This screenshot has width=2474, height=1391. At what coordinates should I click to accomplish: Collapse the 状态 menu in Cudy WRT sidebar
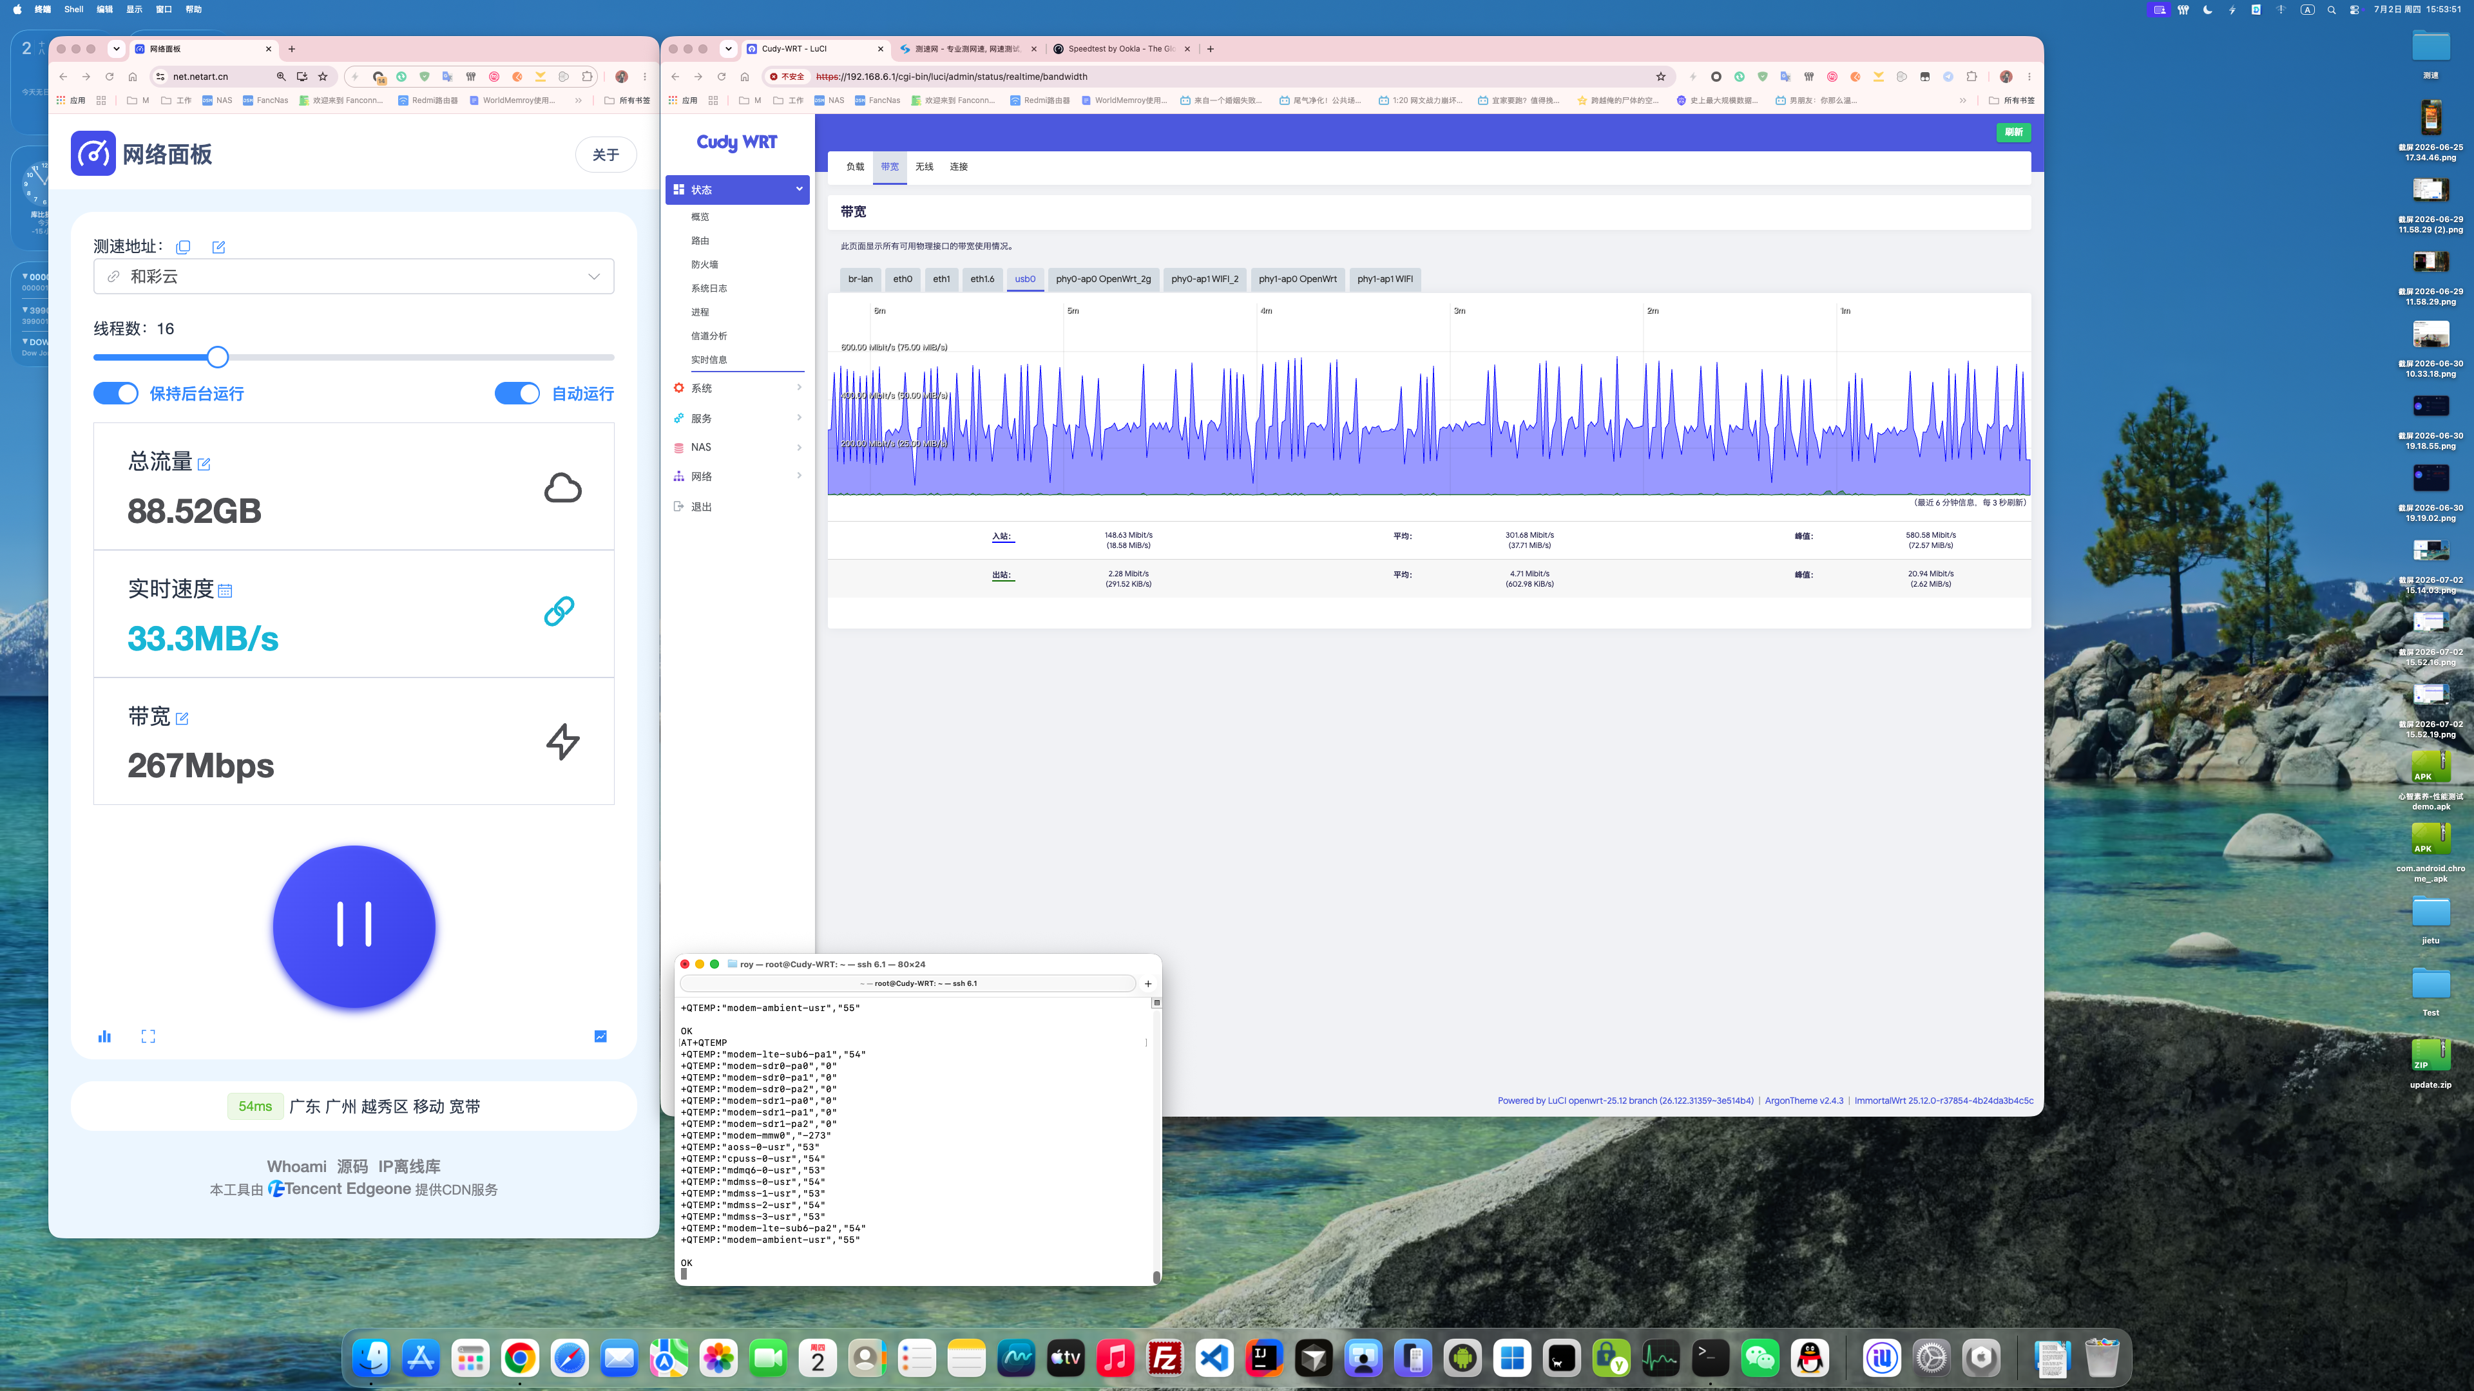738,189
